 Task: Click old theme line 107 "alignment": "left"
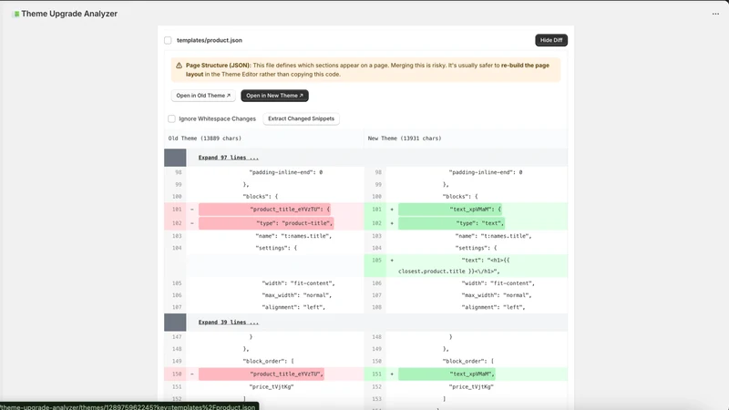coord(293,308)
